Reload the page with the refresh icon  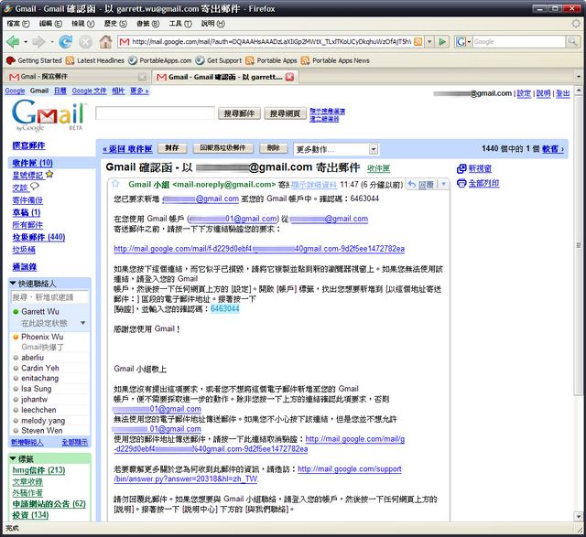65,41
